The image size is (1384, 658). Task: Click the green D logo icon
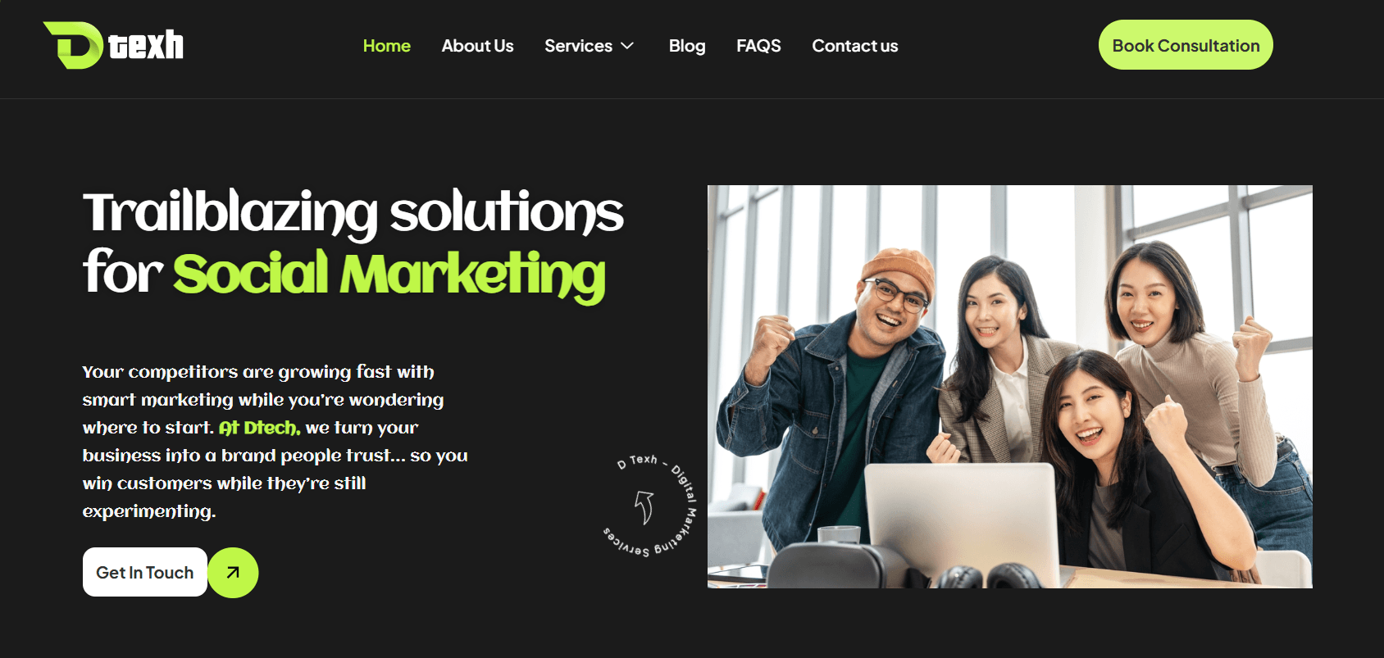[x=73, y=45]
